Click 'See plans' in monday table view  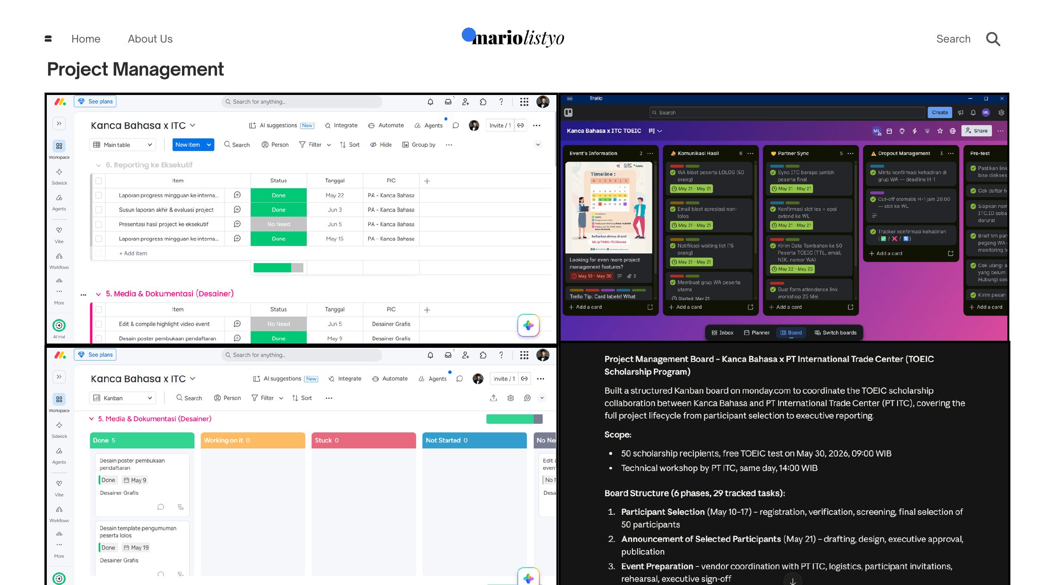coord(95,102)
